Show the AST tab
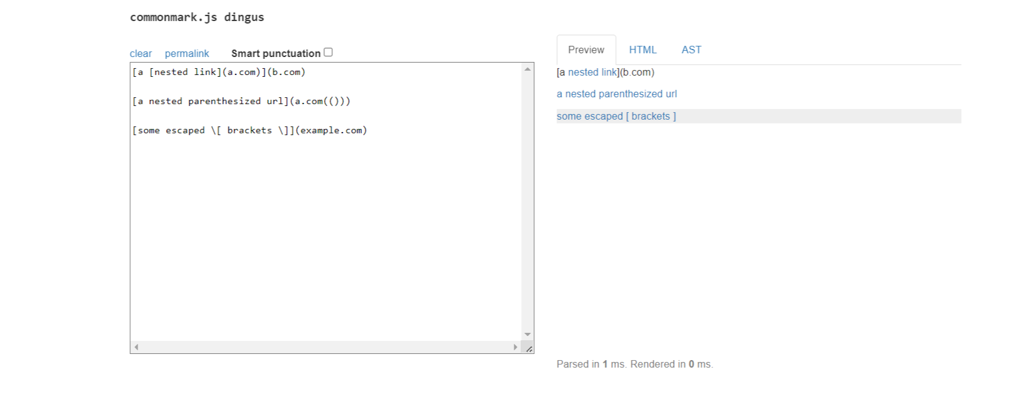Screen dimensions: 1010x411 (x=691, y=50)
